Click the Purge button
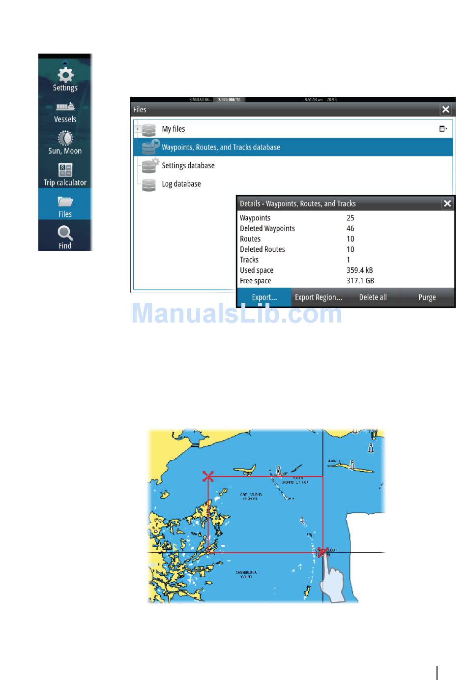The image size is (467, 680). (427, 297)
